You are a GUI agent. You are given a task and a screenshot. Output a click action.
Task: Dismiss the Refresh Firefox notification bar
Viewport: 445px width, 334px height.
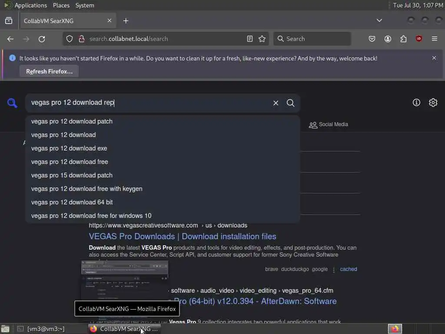click(434, 58)
